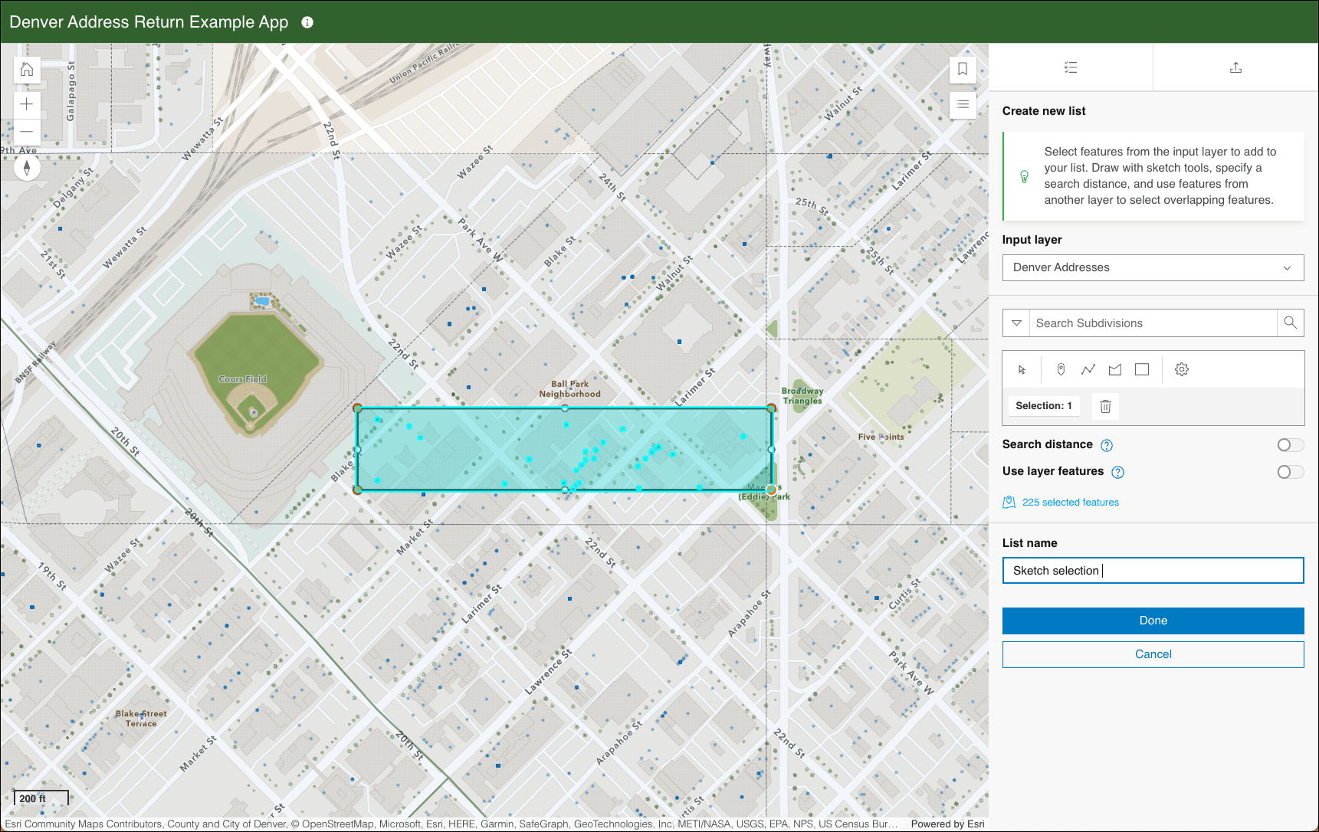
Task: Click the Home default extent icon
Action: pyautogui.click(x=27, y=70)
